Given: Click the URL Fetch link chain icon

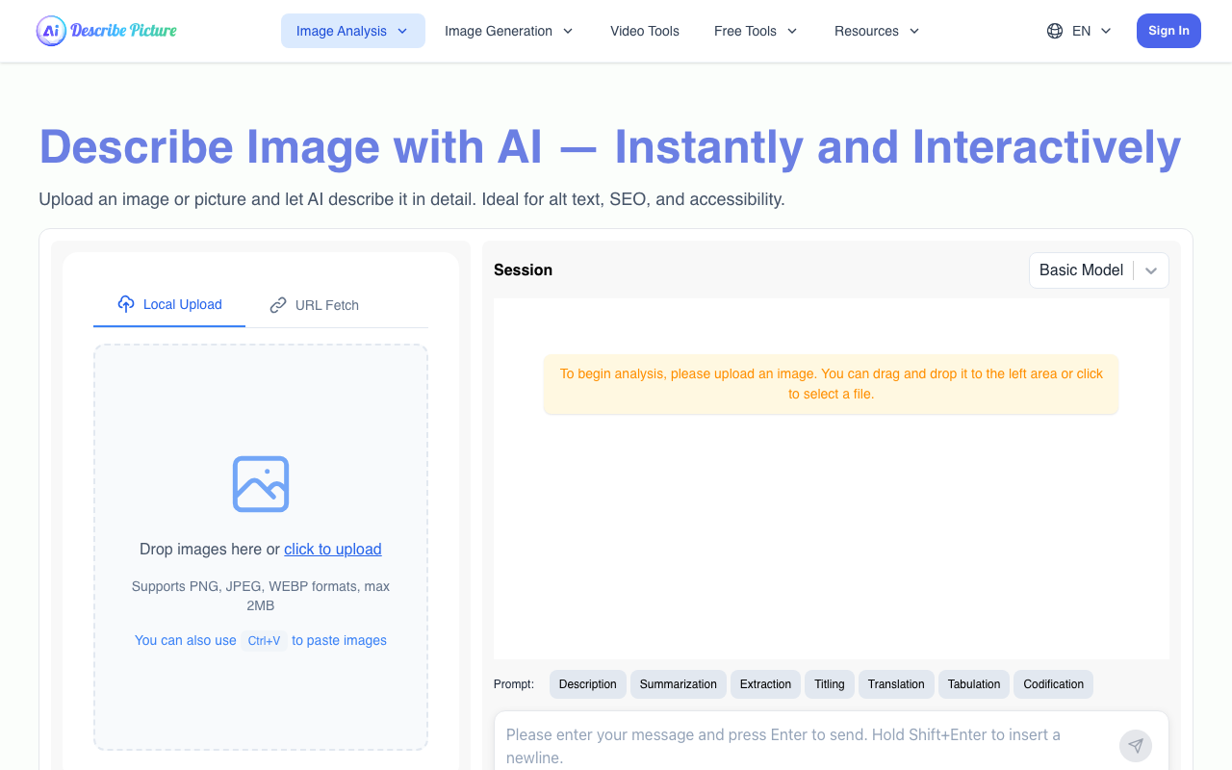Looking at the screenshot, I should [x=278, y=305].
